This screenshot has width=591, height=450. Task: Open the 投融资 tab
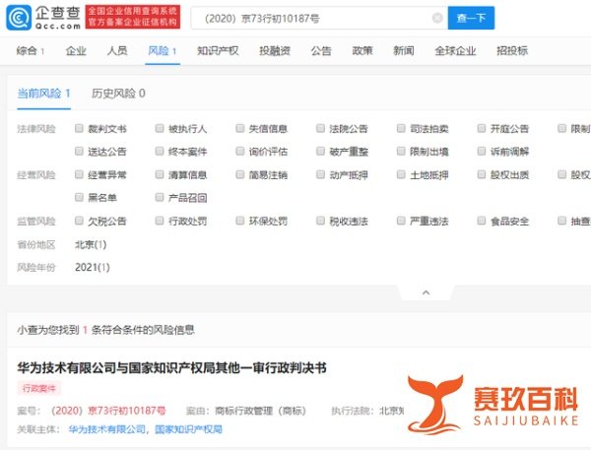(x=275, y=50)
